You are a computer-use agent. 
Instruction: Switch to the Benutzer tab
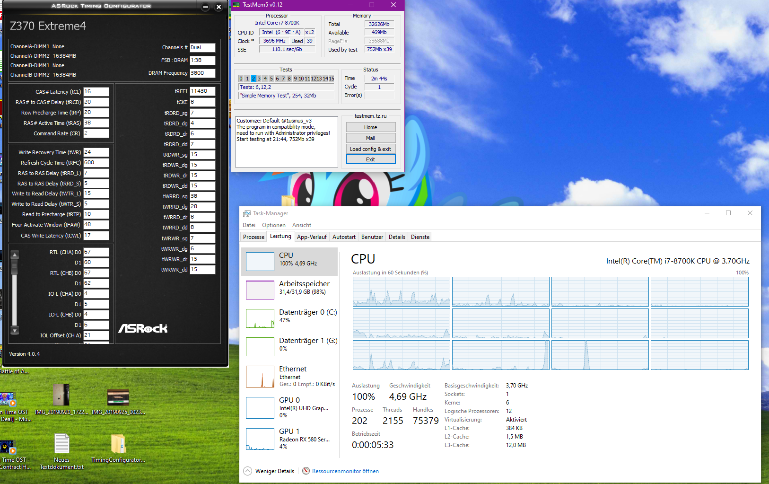tap(372, 237)
